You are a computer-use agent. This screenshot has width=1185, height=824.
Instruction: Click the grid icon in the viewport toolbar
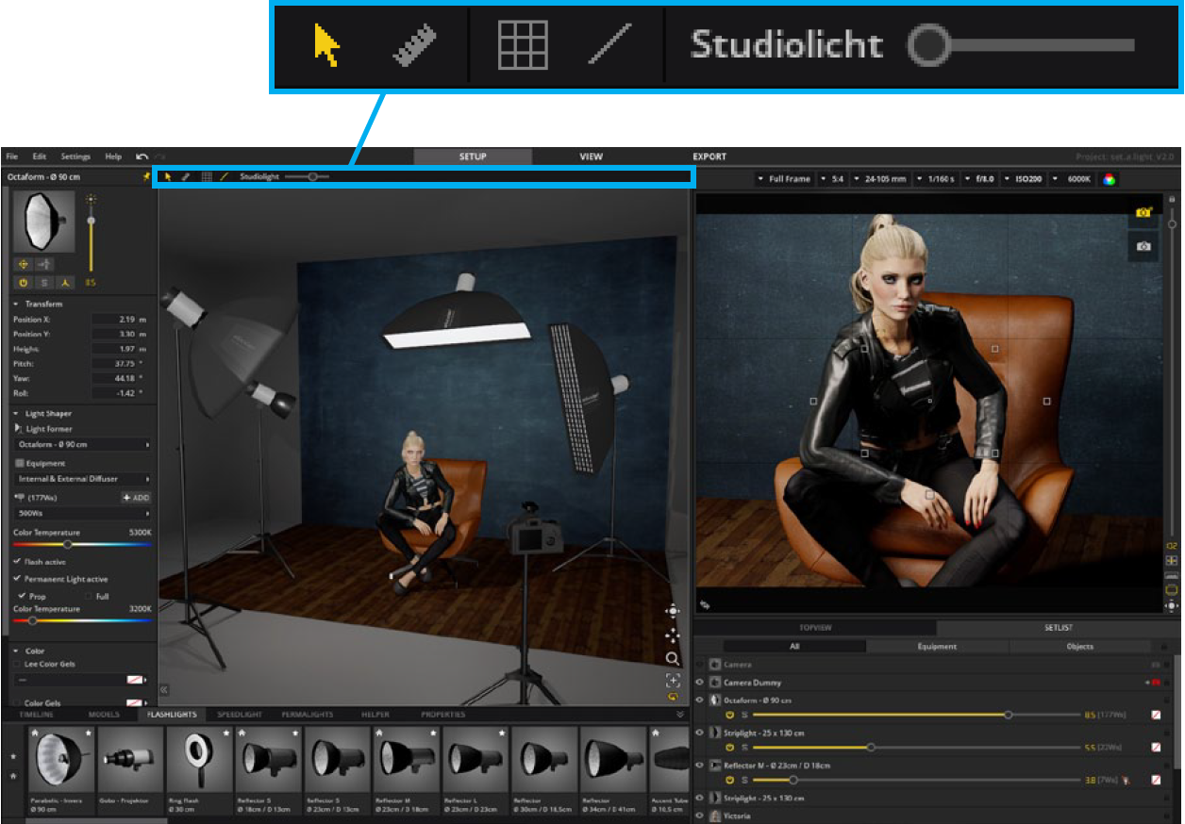(207, 176)
